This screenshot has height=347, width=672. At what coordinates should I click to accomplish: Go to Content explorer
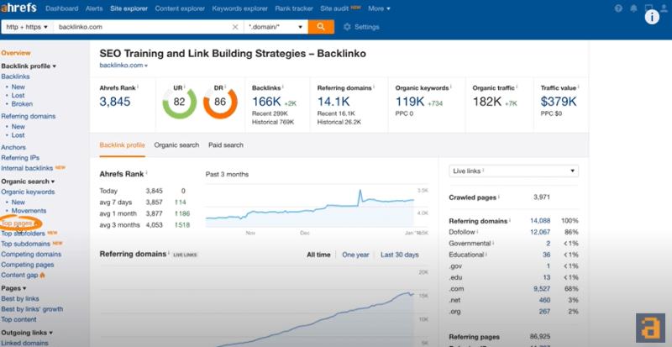180,8
